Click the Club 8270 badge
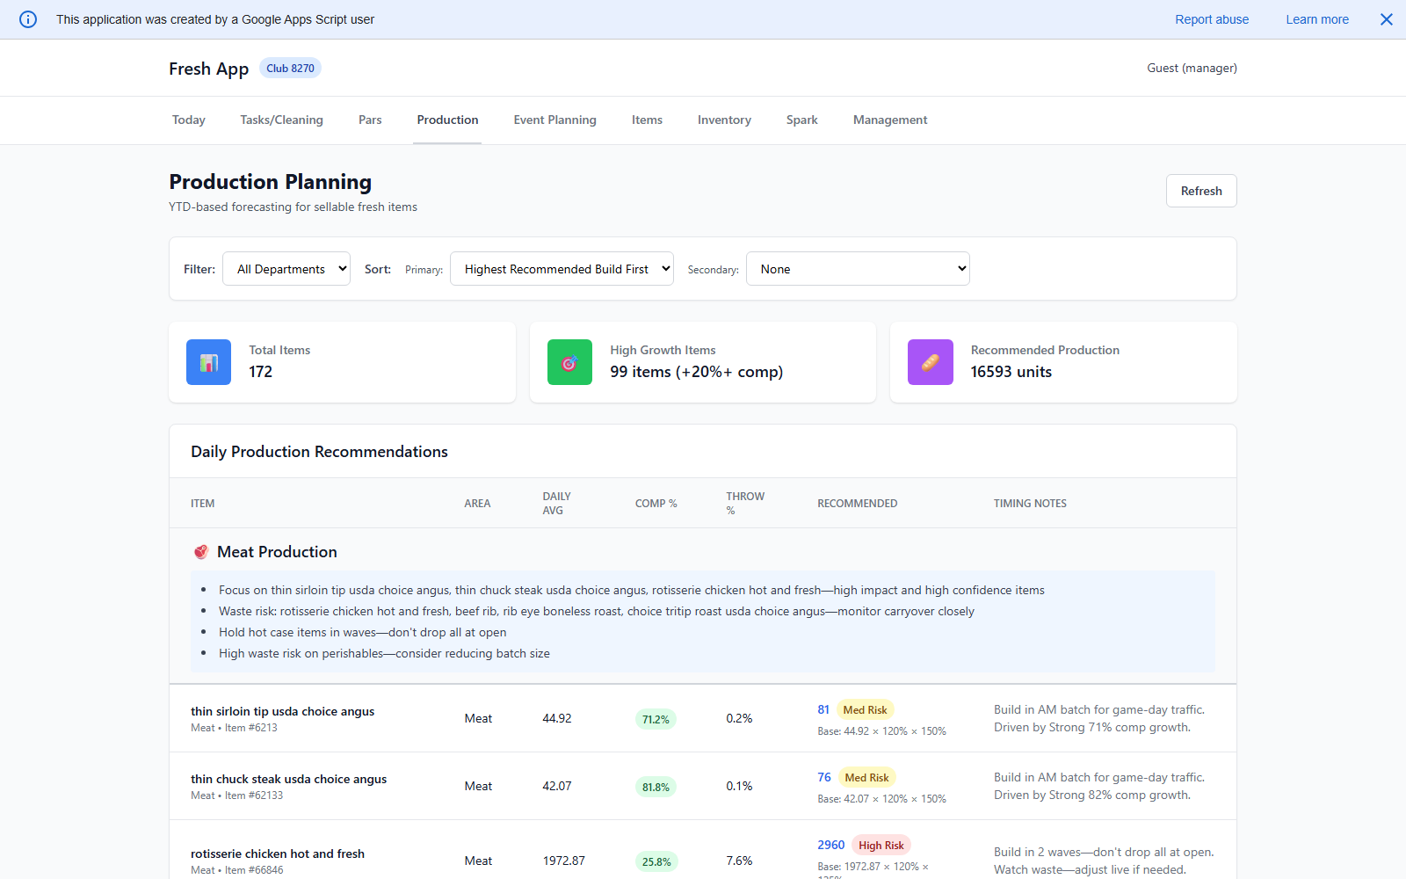Viewport: 1406px width, 879px height. click(x=290, y=68)
